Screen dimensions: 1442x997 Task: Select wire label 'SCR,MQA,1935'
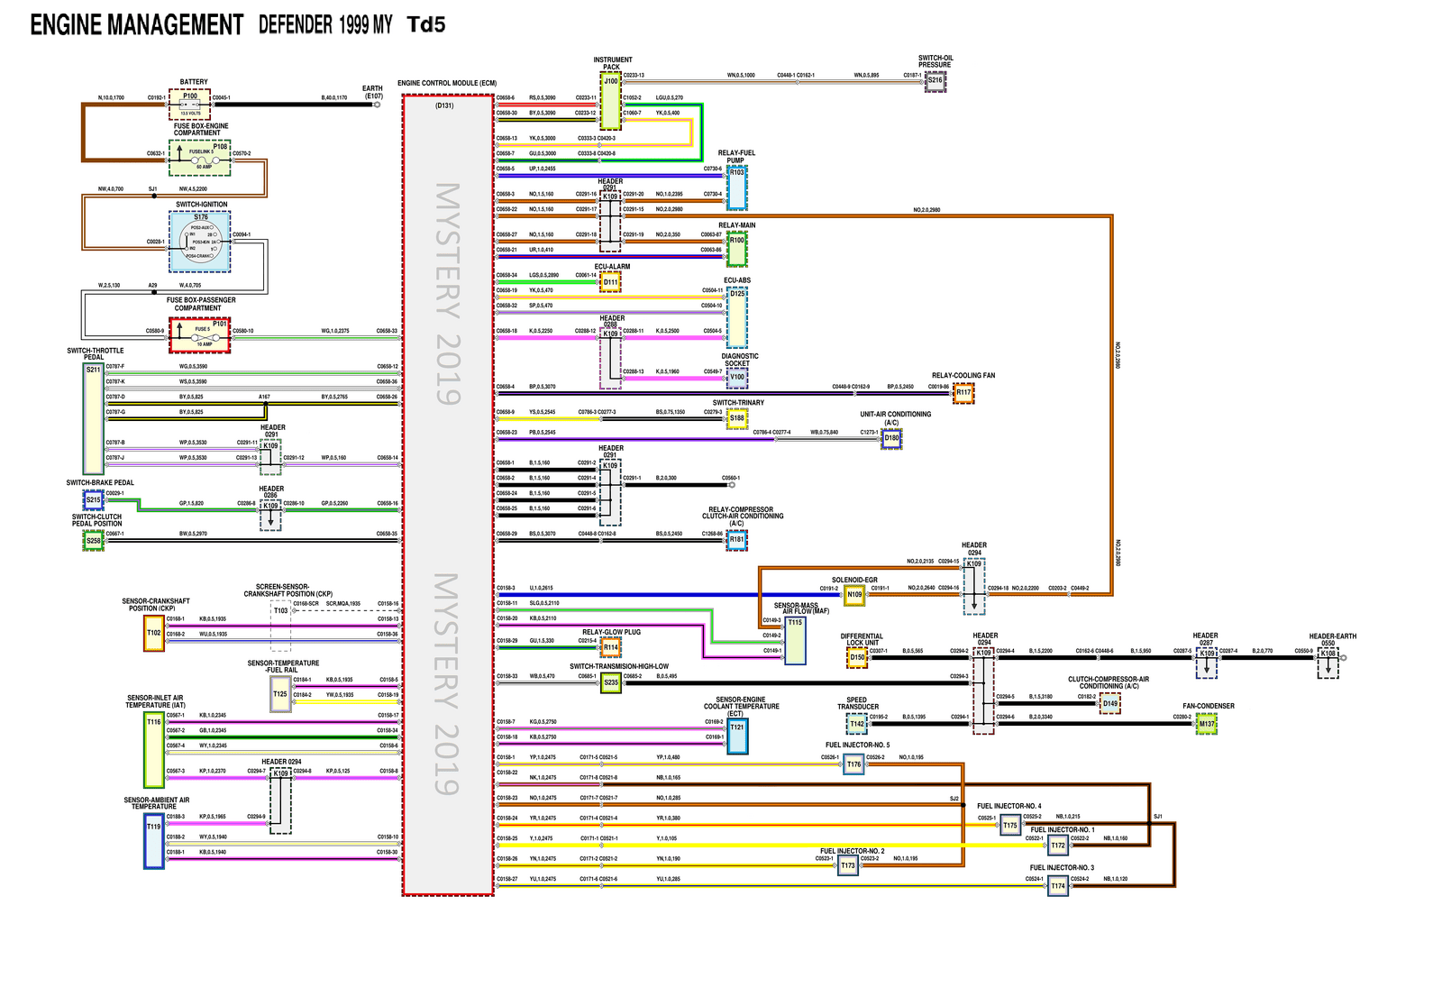tap(343, 604)
